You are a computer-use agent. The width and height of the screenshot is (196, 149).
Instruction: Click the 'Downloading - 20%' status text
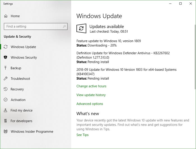click(x=102, y=45)
